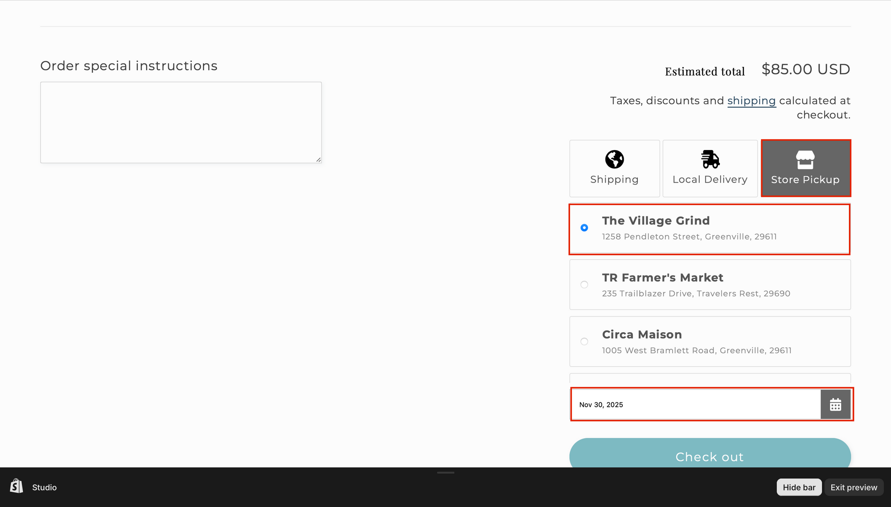Image resolution: width=891 pixels, height=507 pixels.
Task: Click the Order special instructions text area
Action: (181, 122)
